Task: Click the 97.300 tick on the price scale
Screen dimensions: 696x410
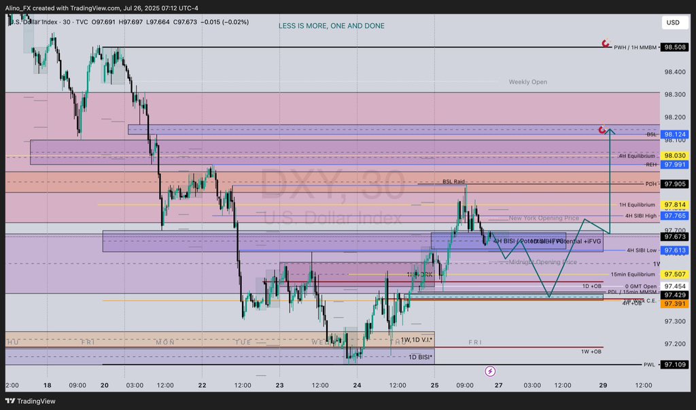Action: pyautogui.click(x=675, y=321)
